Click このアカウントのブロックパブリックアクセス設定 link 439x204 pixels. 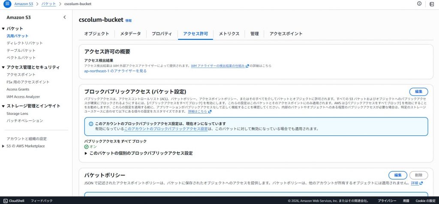[166, 129]
